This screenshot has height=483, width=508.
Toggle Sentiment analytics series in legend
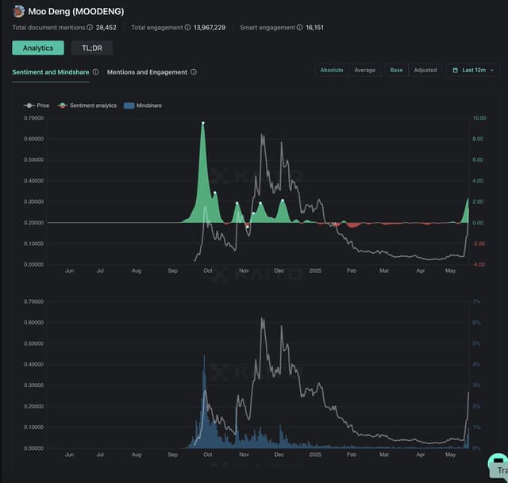[87, 105]
